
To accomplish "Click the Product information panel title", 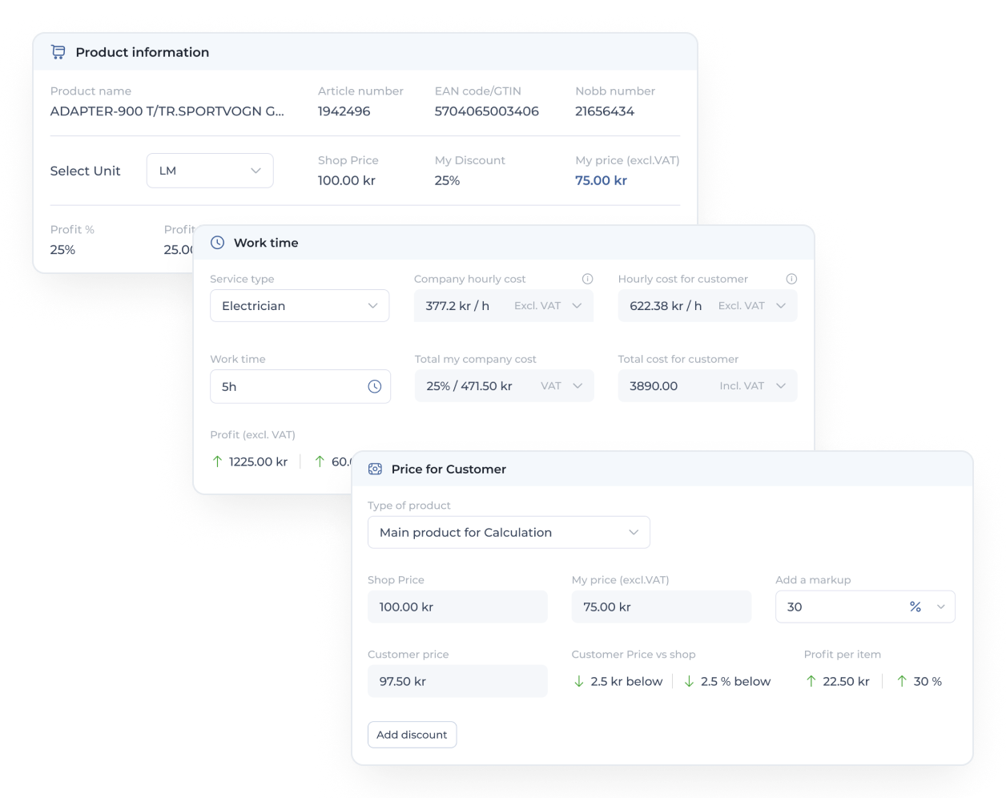I will [143, 52].
